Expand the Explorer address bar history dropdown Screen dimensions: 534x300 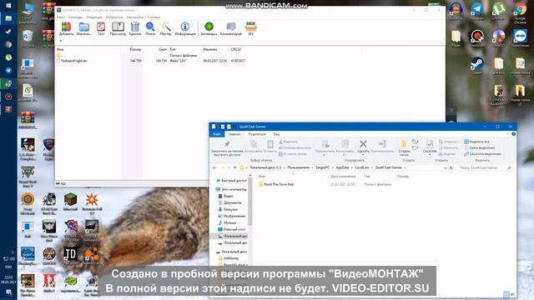[x=445, y=167]
